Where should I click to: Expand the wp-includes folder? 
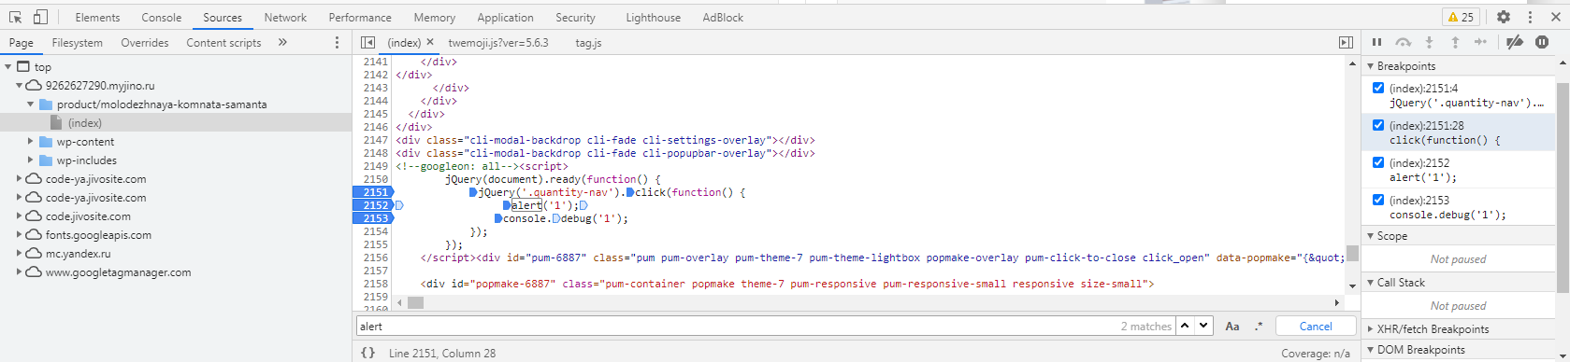[x=31, y=160]
